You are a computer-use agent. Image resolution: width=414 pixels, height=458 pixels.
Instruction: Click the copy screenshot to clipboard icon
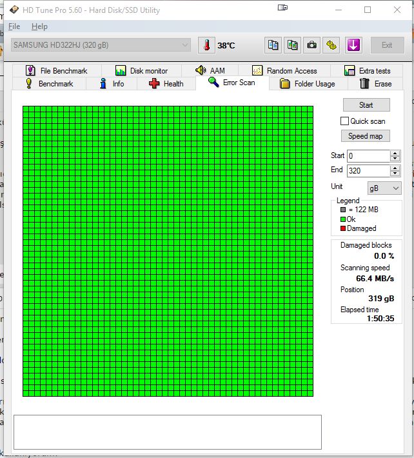click(x=292, y=45)
